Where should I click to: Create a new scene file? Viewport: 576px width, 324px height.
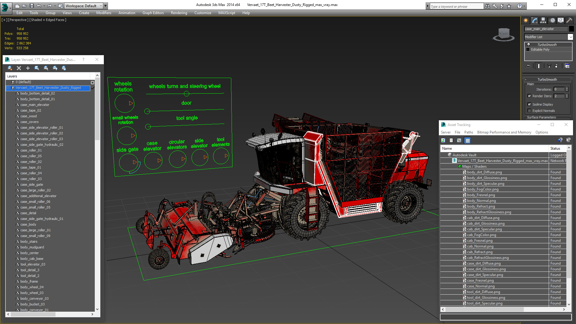tap(17, 6)
